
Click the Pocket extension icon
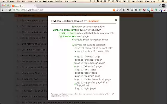[132, 10]
